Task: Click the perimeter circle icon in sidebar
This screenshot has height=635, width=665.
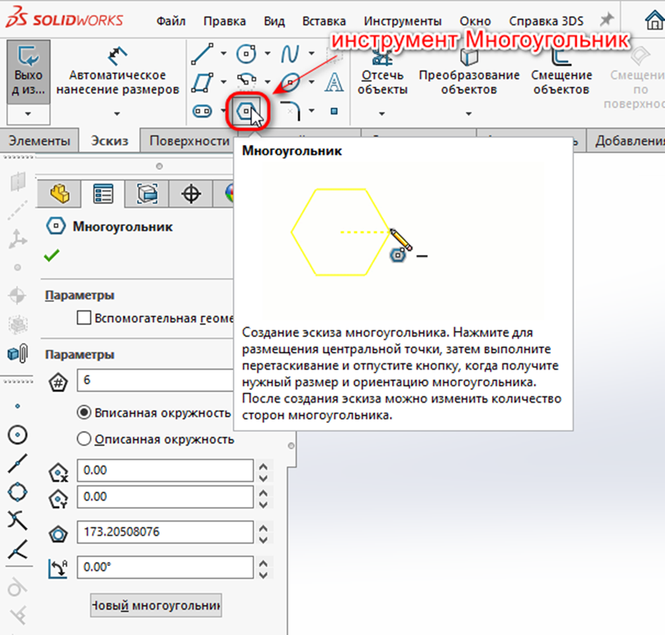Action: [18, 493]
